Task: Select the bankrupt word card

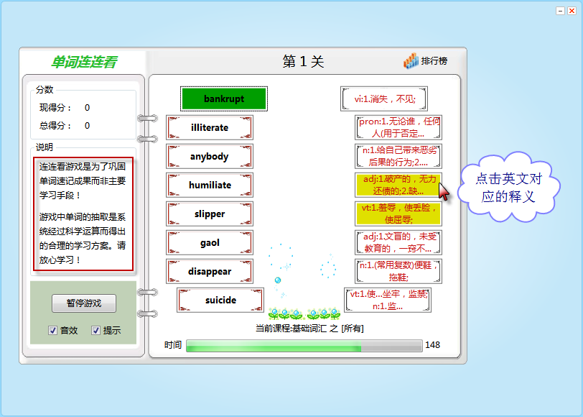Action: click(224, 98)
